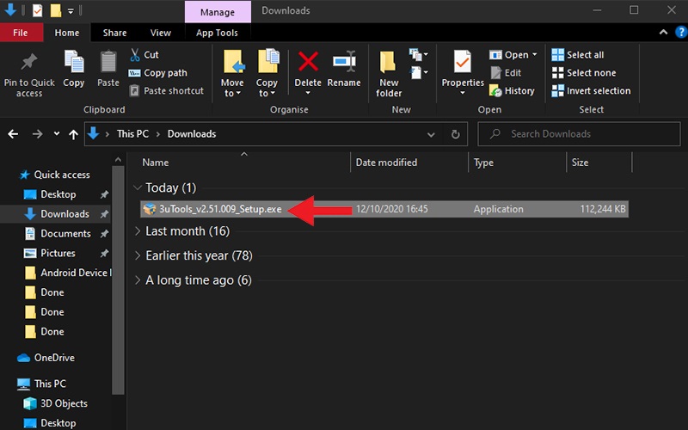Click the Edit button in ribbon
Image resolution: width=688 pixels, height=430 pixels.
coord(506,73)
